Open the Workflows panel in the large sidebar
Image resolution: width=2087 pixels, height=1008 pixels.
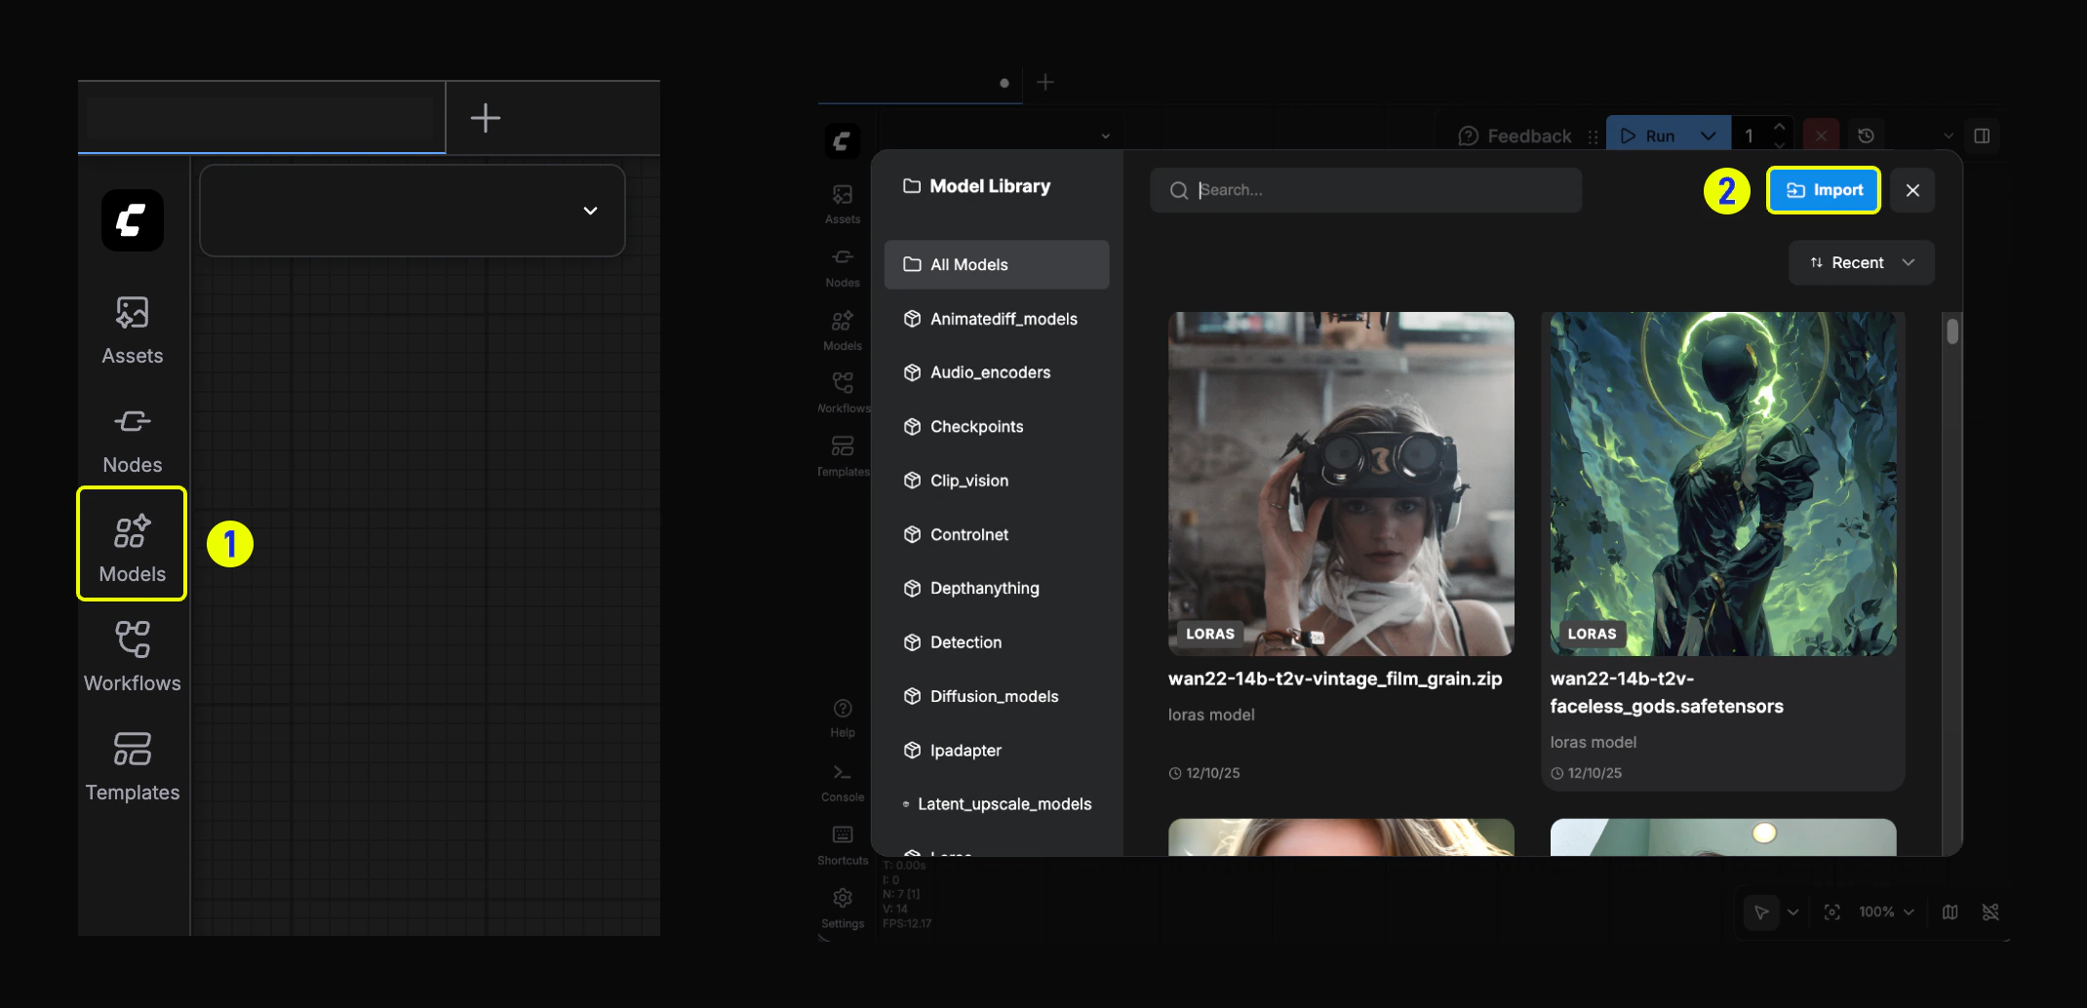coord(132,656)
